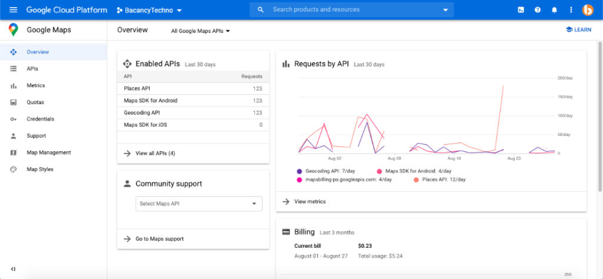603x279 pixels.
Task: Click the Map Styles palette icon
Action: [x=14, y=169]
